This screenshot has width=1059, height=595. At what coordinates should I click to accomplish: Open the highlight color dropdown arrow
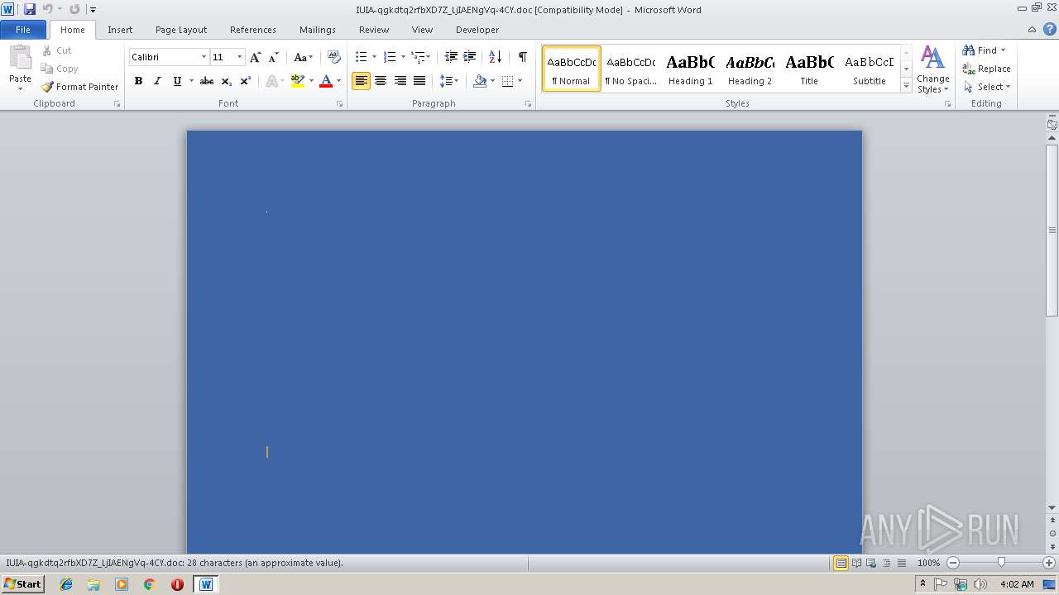click(311, 81)
